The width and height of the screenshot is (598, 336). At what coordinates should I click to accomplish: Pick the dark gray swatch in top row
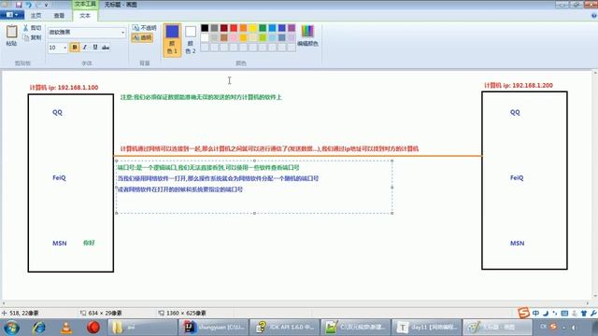(214, 28)
